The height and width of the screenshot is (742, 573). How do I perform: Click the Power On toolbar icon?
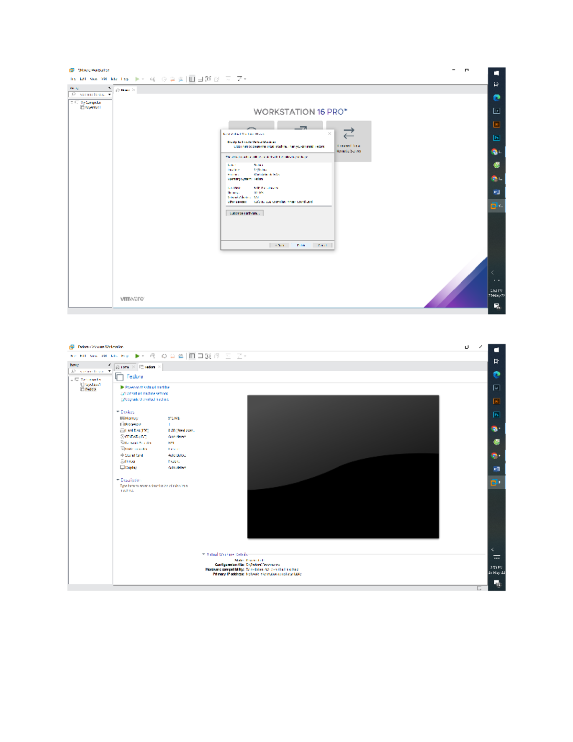tap(137, 356)
